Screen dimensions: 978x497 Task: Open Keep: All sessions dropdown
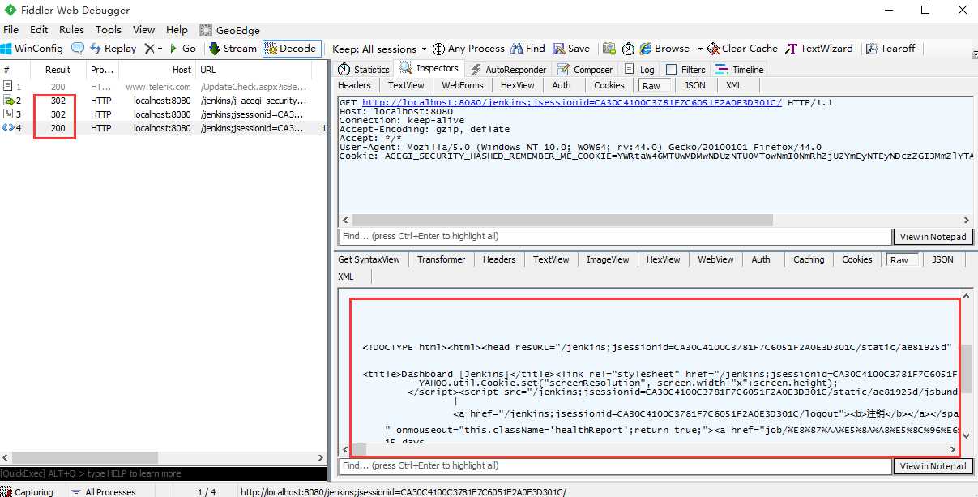[380, 49]
